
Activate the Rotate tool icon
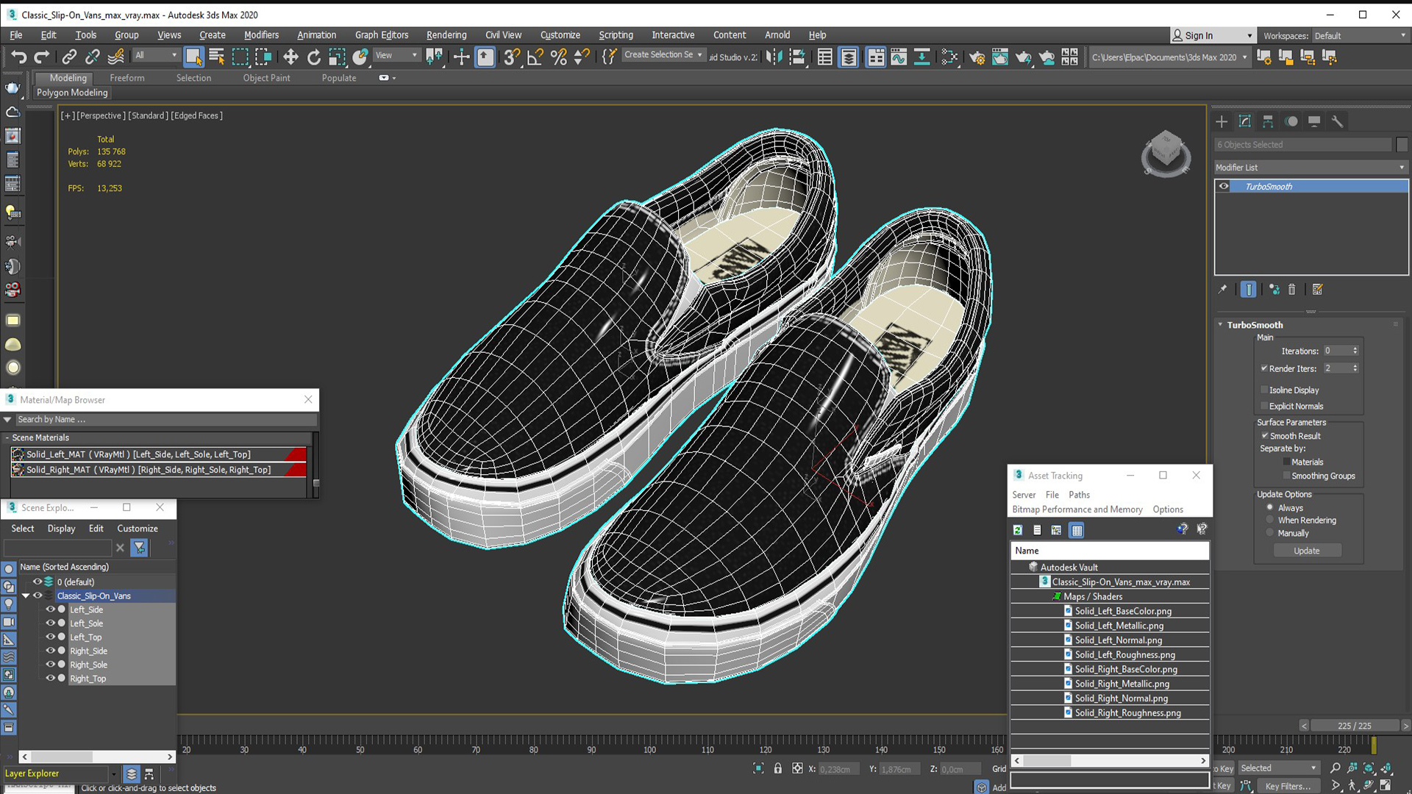pos(314,57)
